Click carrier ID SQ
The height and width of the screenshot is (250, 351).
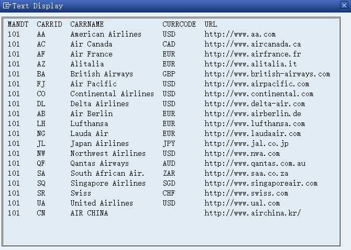(41, 184)
